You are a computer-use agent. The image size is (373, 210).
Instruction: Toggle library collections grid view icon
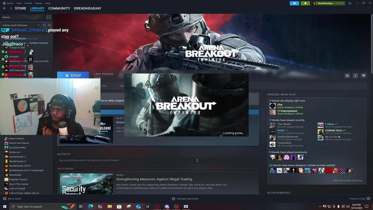48,17
